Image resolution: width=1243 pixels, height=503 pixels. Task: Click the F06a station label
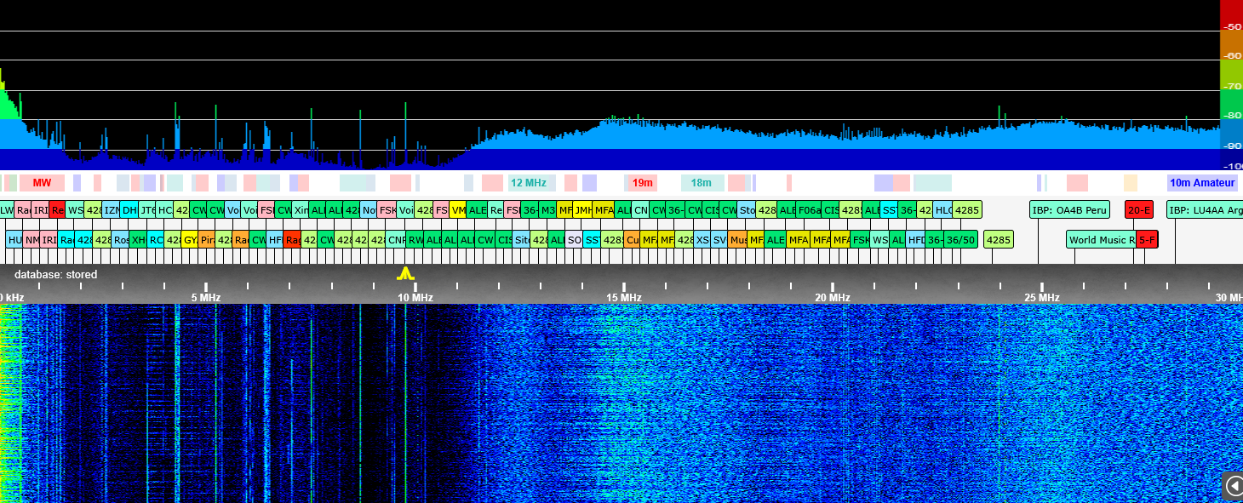point(809,210)
